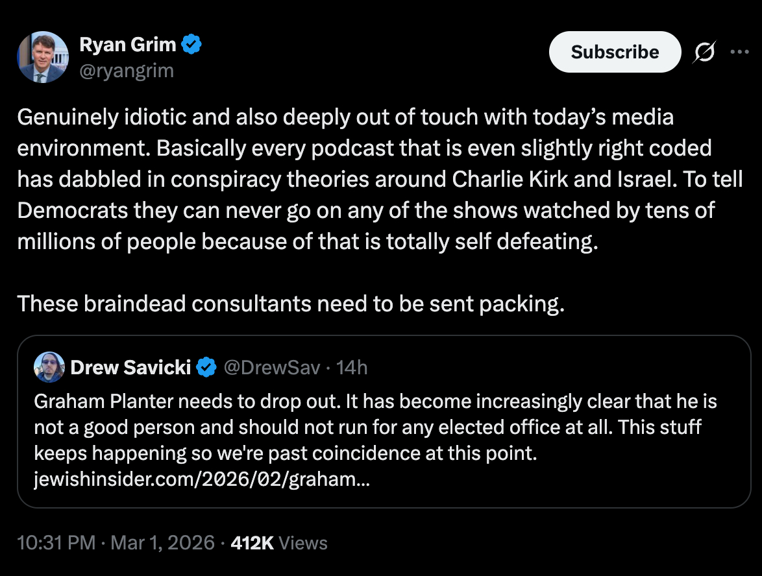This screenshot has height=576, width=762.
Task: Open the three-dot more options menu
Action: 739,53
